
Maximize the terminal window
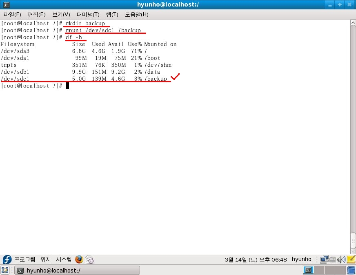point(340,5)
